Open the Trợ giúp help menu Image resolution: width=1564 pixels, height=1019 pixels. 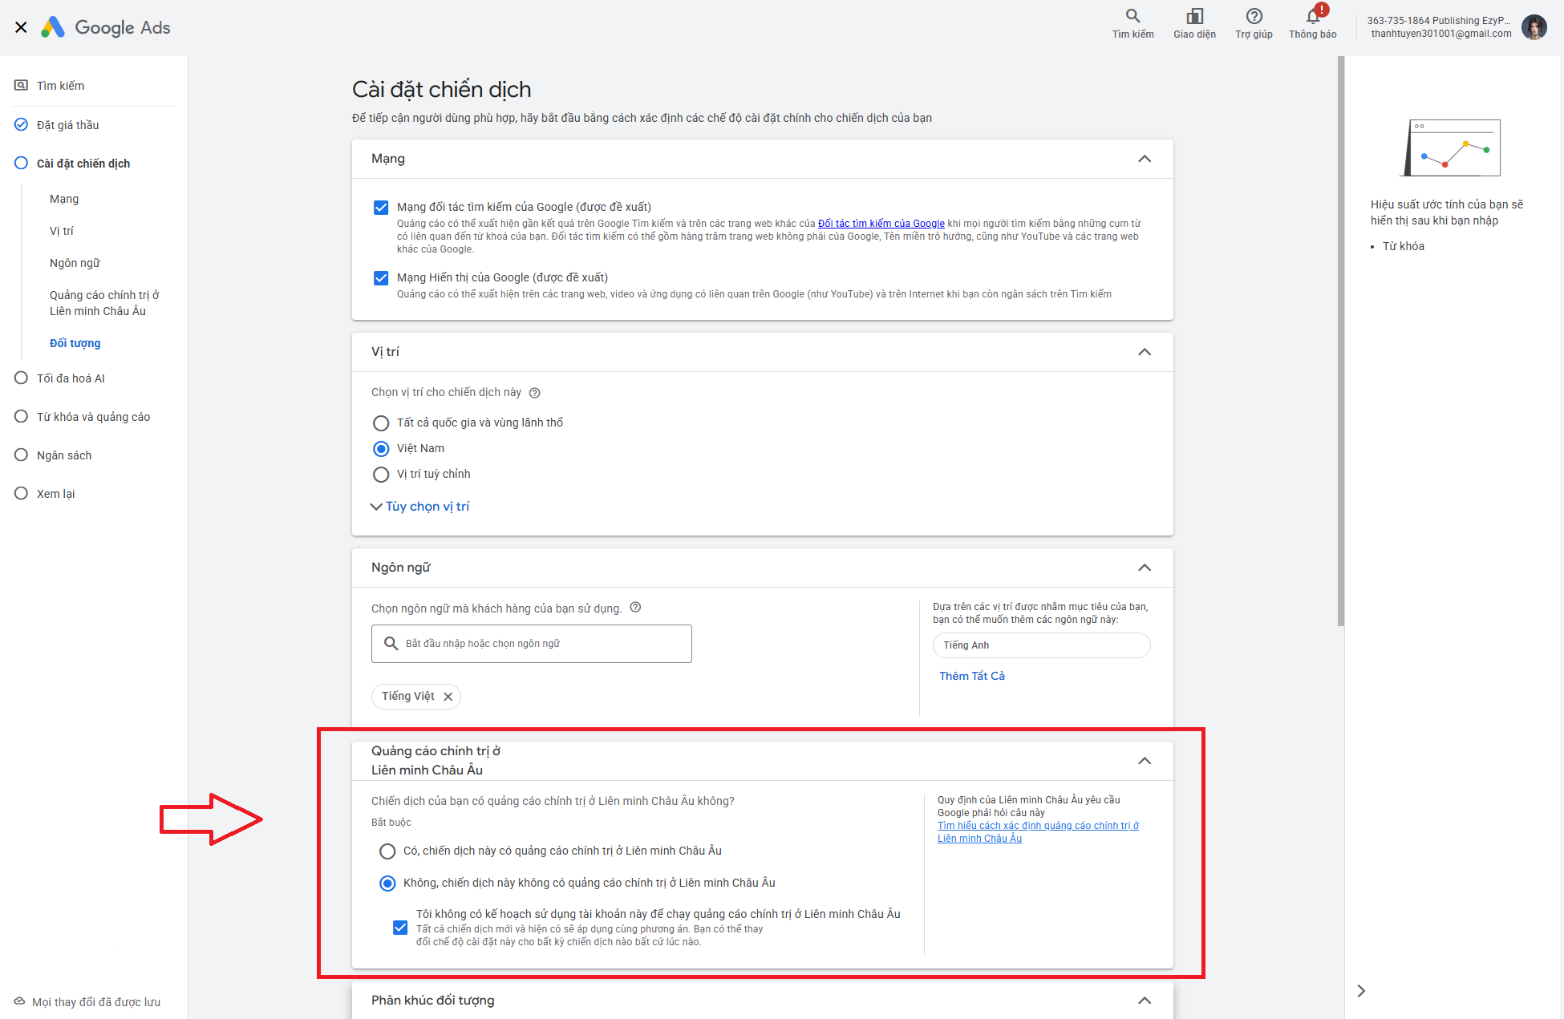[1254, 23]
